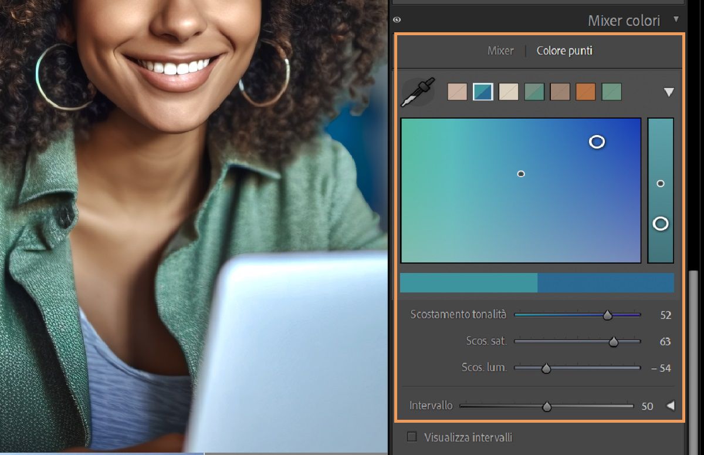Click the Scos. sat. label
This screenshot has height=455, width=704.
click(486, 341)
